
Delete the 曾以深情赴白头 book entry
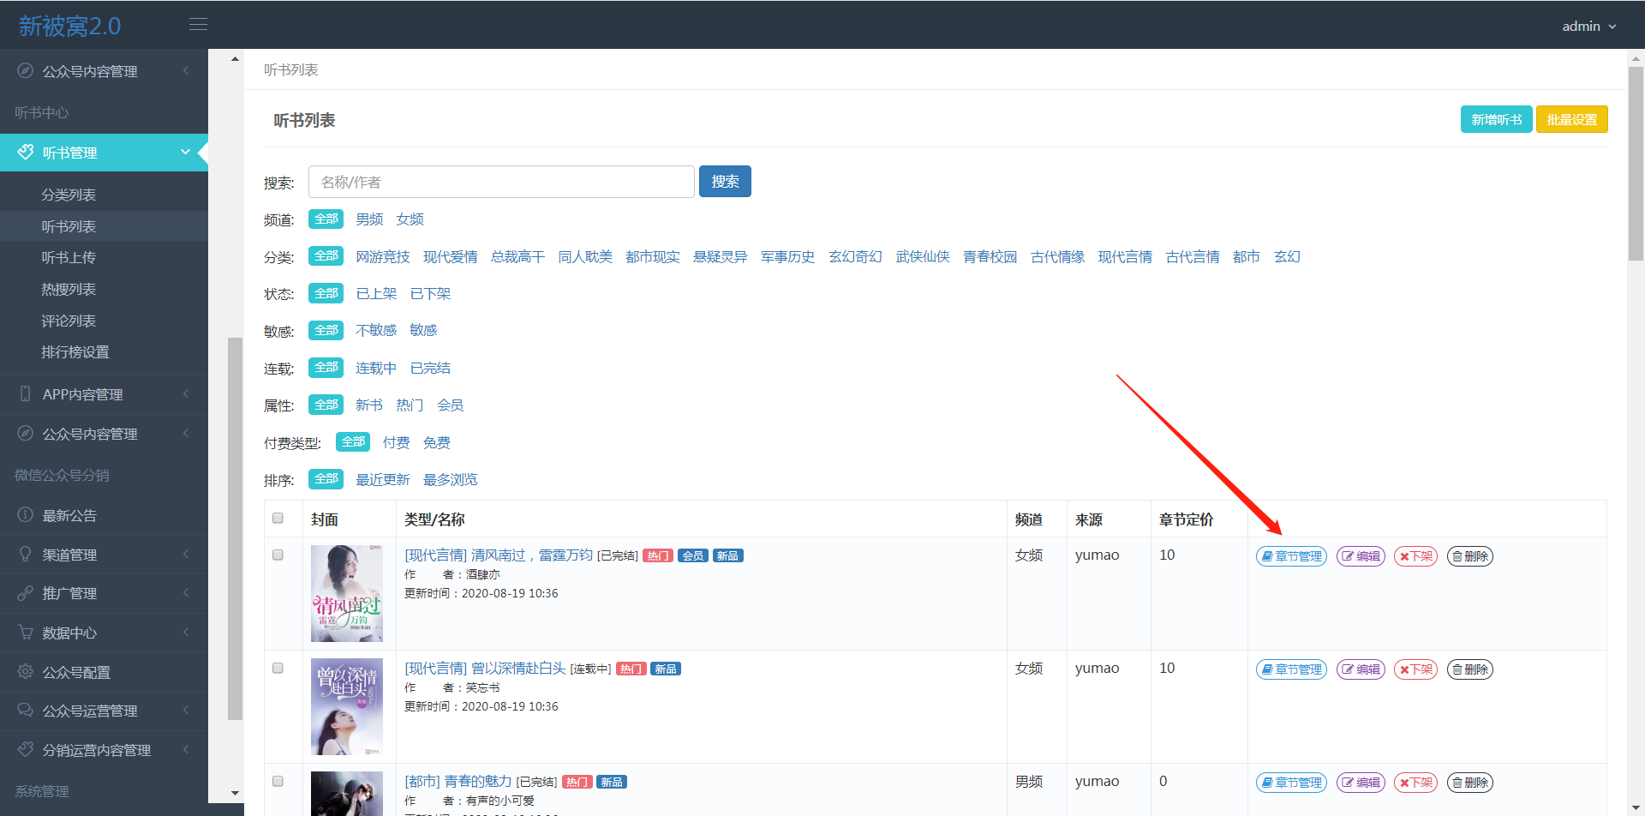pos(1470,669)
